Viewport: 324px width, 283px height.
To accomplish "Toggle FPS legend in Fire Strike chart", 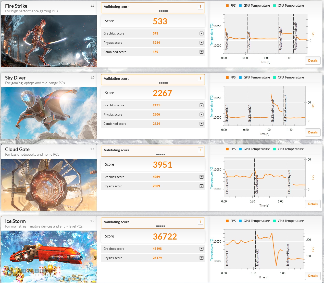I will pyautogui.click(x=231, y=6).
